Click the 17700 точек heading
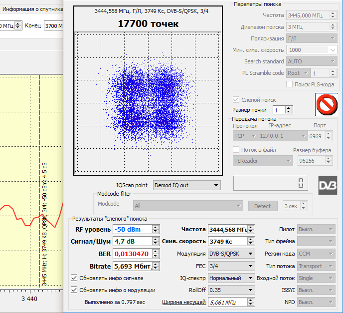This screenshot has height=313, width=343. click(148, 23)
